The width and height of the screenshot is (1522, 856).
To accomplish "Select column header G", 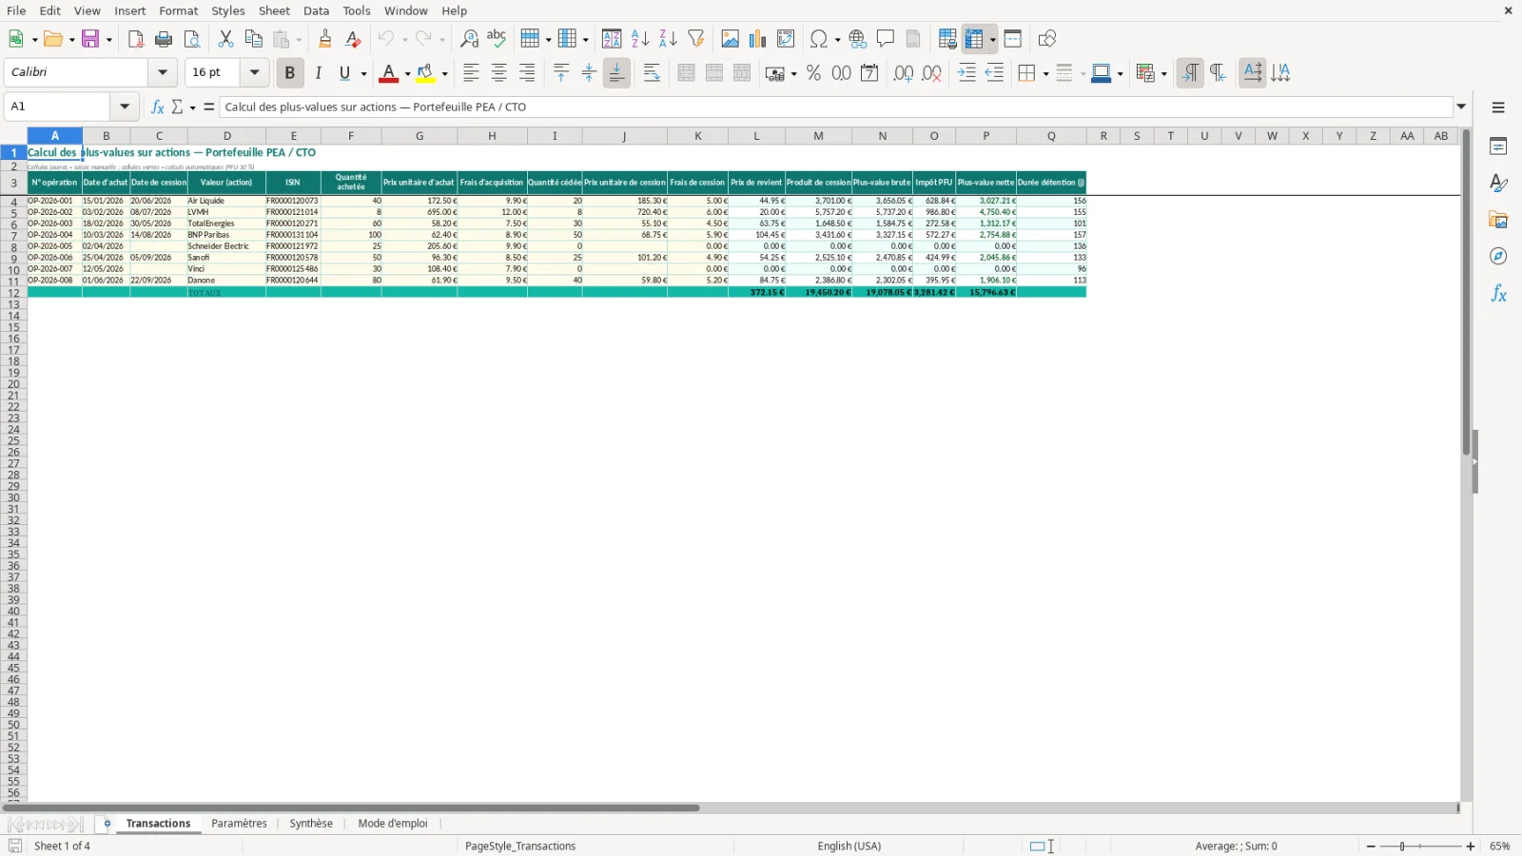I will point(420,136).
